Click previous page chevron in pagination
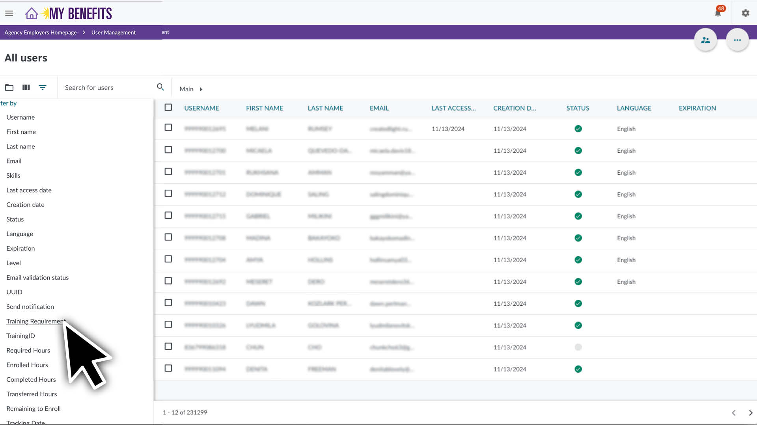The image size is (757, 425). 734,413
